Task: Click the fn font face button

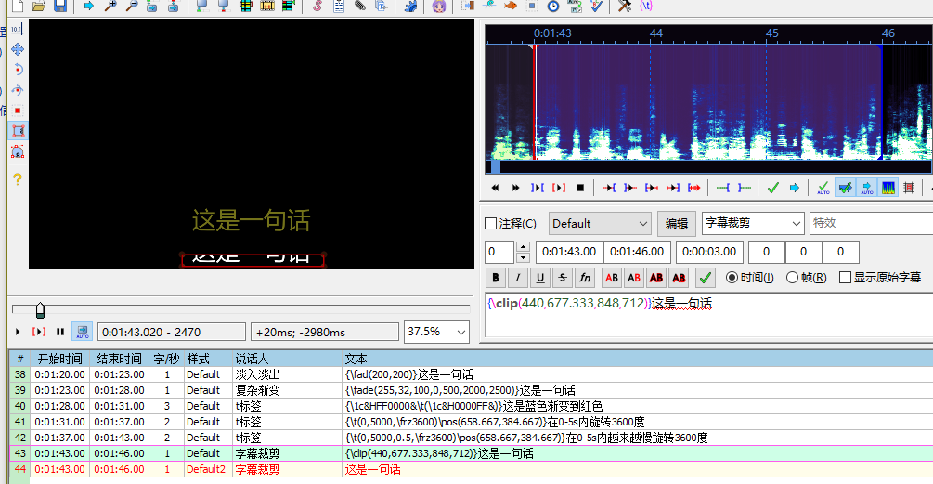Action: pyautogui.click(x=585, y=278)
